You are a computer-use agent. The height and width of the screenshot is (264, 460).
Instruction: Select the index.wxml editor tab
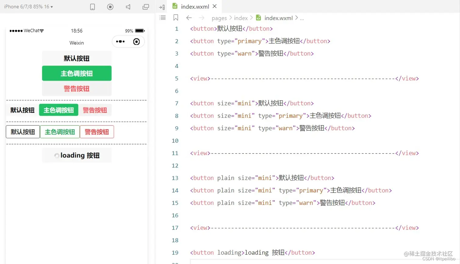[195, 6]
